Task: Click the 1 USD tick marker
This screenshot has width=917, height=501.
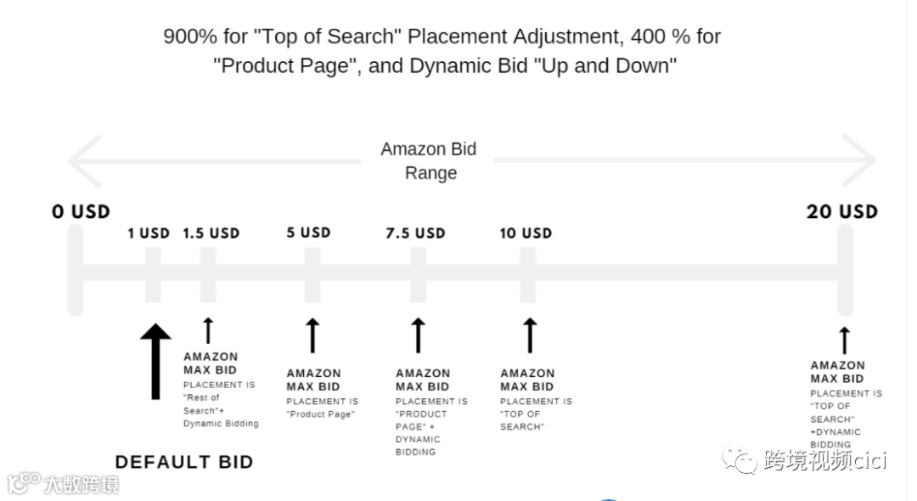Action: click(x=153, y=273)
